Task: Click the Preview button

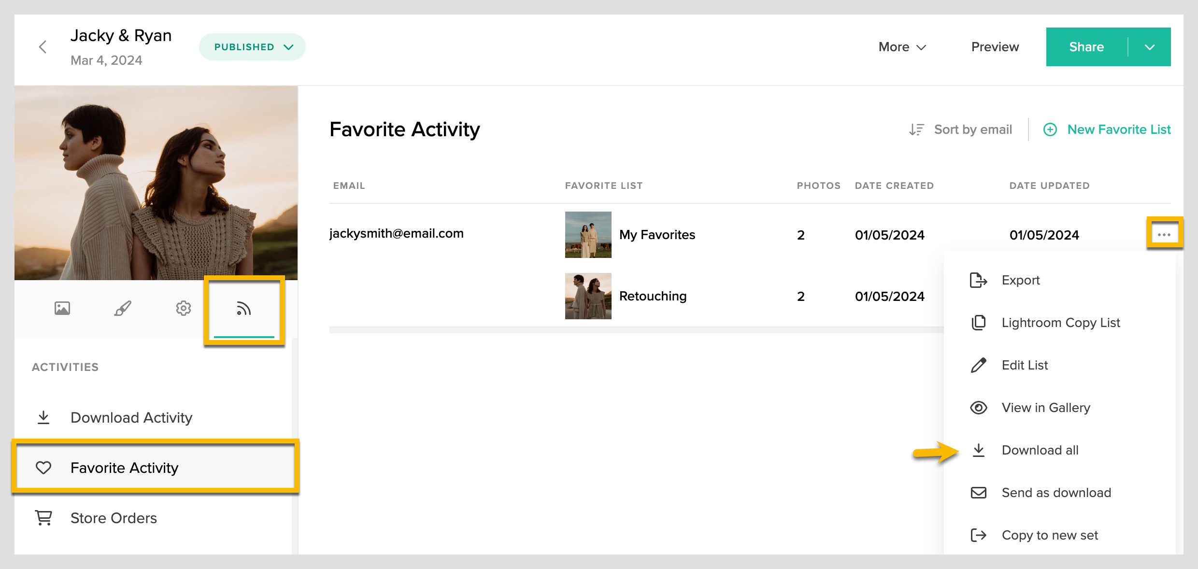Action: pos(995,47)
